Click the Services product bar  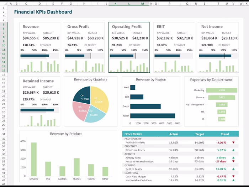[34, 159]
